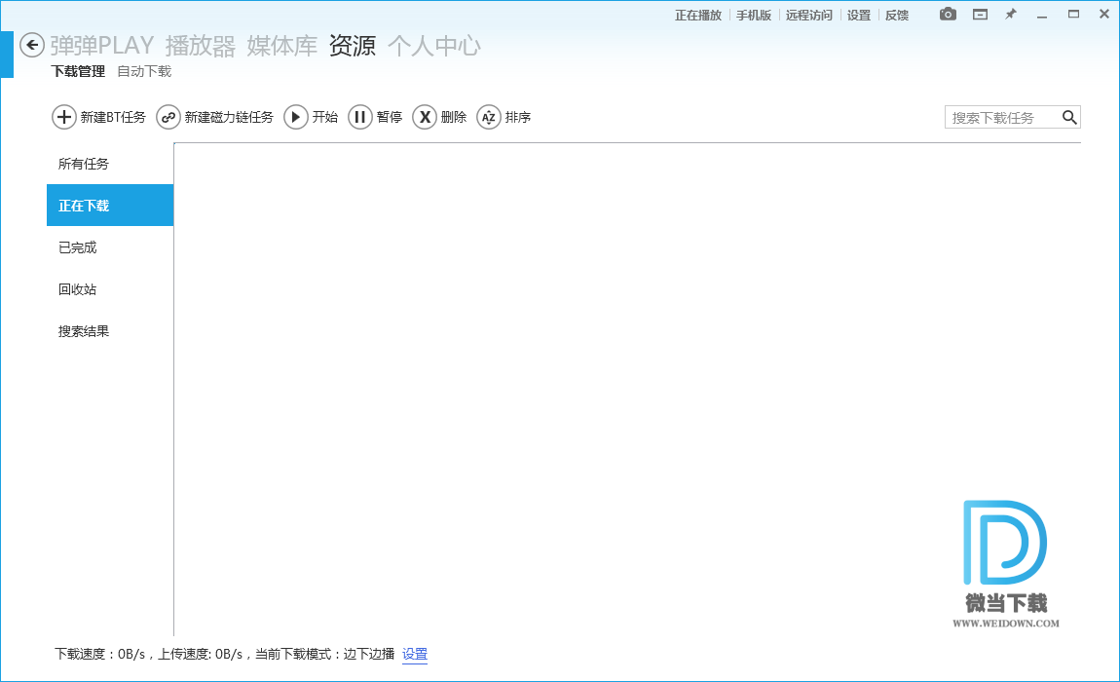Click 开始 label in toolbar
Screen dimensions: 1120x682
[325, 117]
